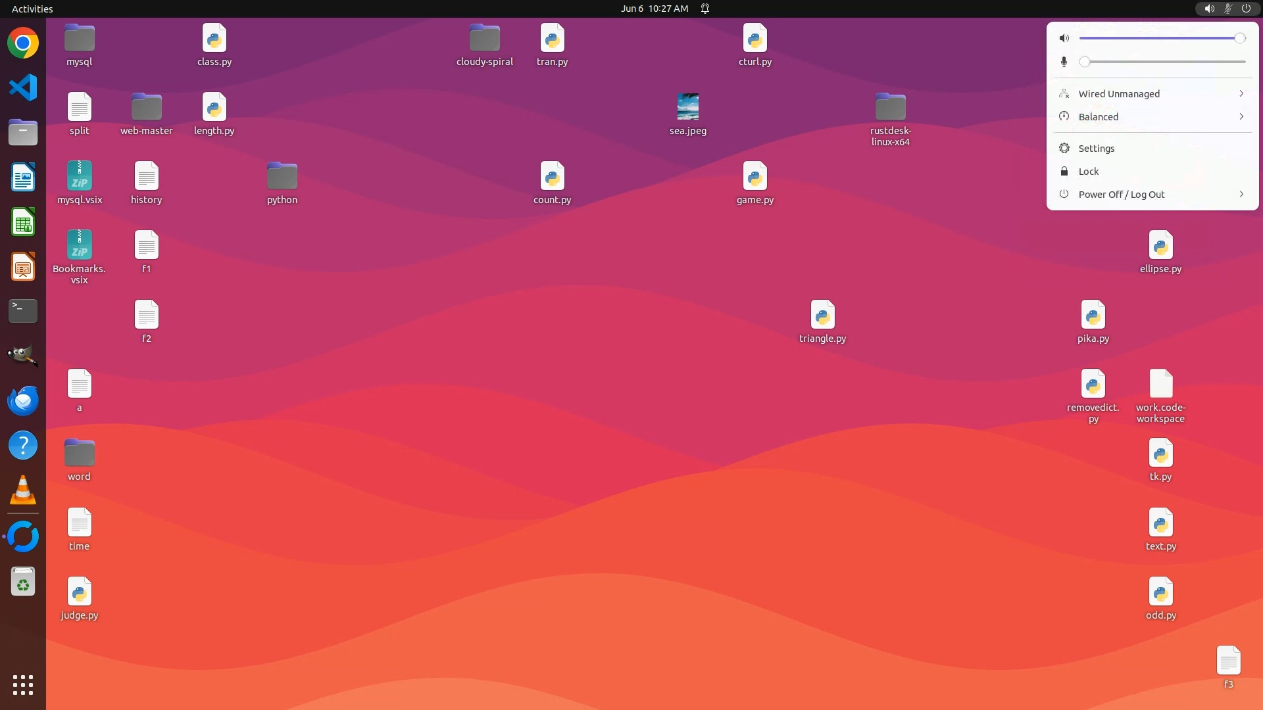The image size is (1263, 710).
Task: Open Google Chrome from the dock
Action: pos(23,43)
